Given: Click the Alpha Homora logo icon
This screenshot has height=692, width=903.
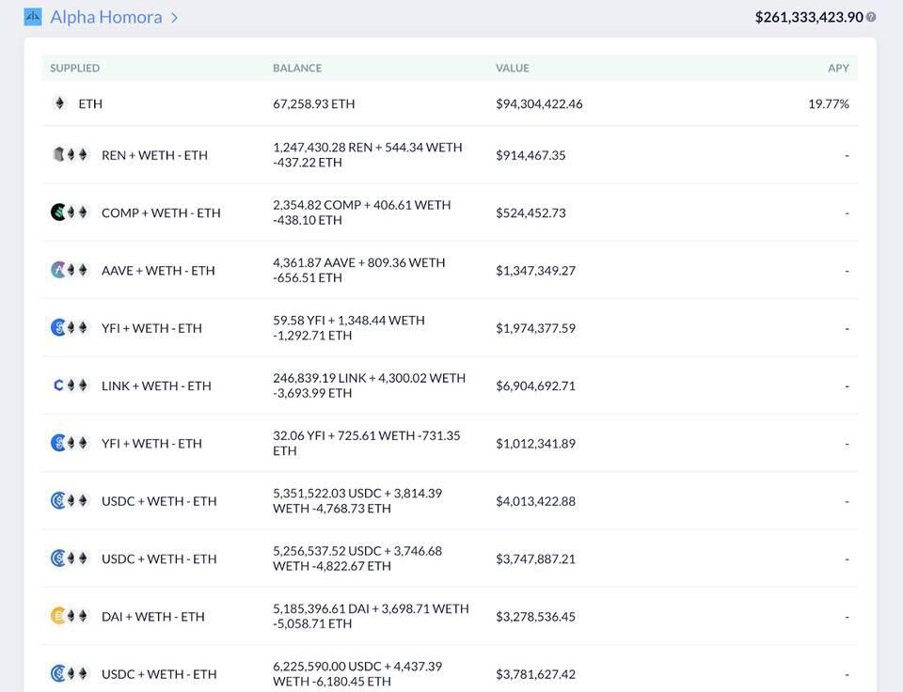Looking at the screenshot, I should pyautogui.click(x=33, y=17).
